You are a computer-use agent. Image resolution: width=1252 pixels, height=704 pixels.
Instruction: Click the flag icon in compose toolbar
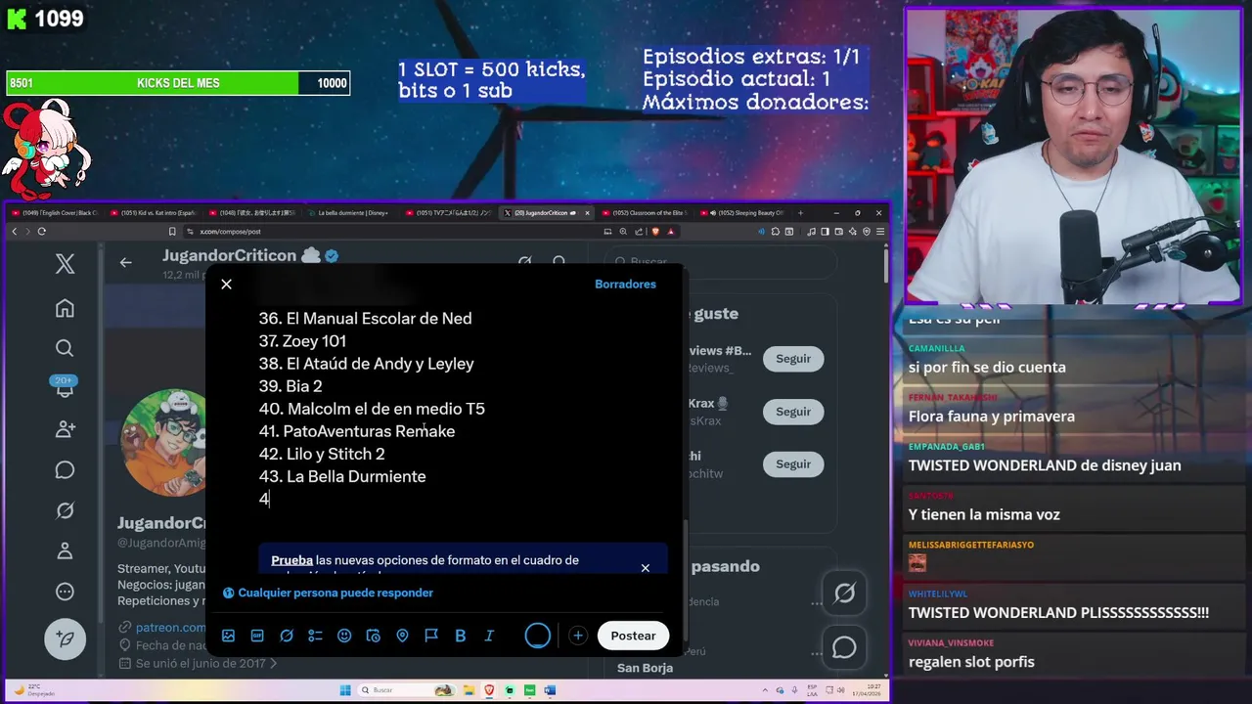coord(431,636)
